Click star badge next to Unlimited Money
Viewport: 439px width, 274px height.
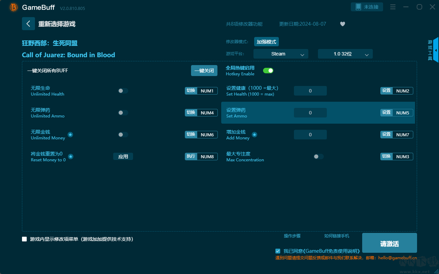click(70, 135)
